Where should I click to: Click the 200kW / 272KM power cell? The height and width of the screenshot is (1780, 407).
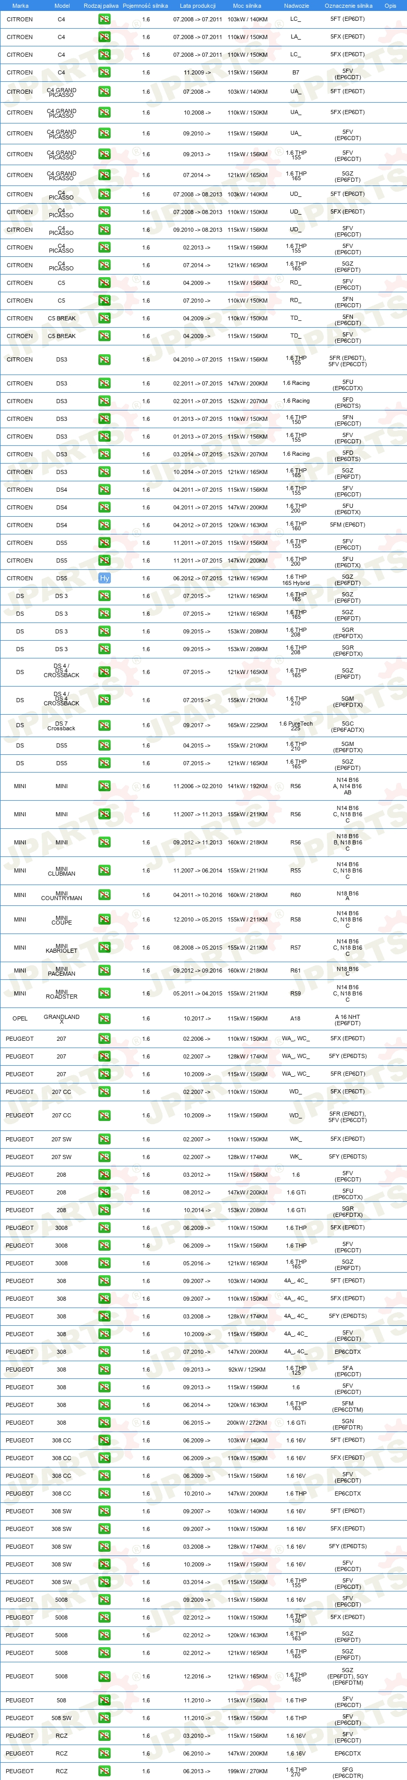click(x=247, y=1423)
